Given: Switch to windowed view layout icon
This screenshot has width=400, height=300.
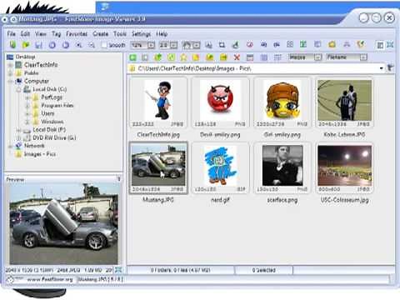Looking at the screenshot, I should click(380, 45).
